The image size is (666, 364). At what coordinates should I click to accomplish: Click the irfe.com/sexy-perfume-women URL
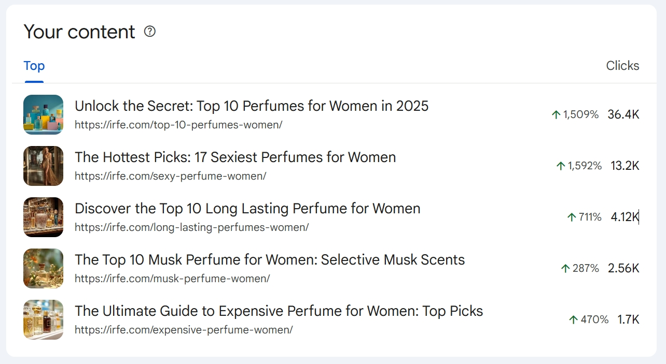click(171, 176)
